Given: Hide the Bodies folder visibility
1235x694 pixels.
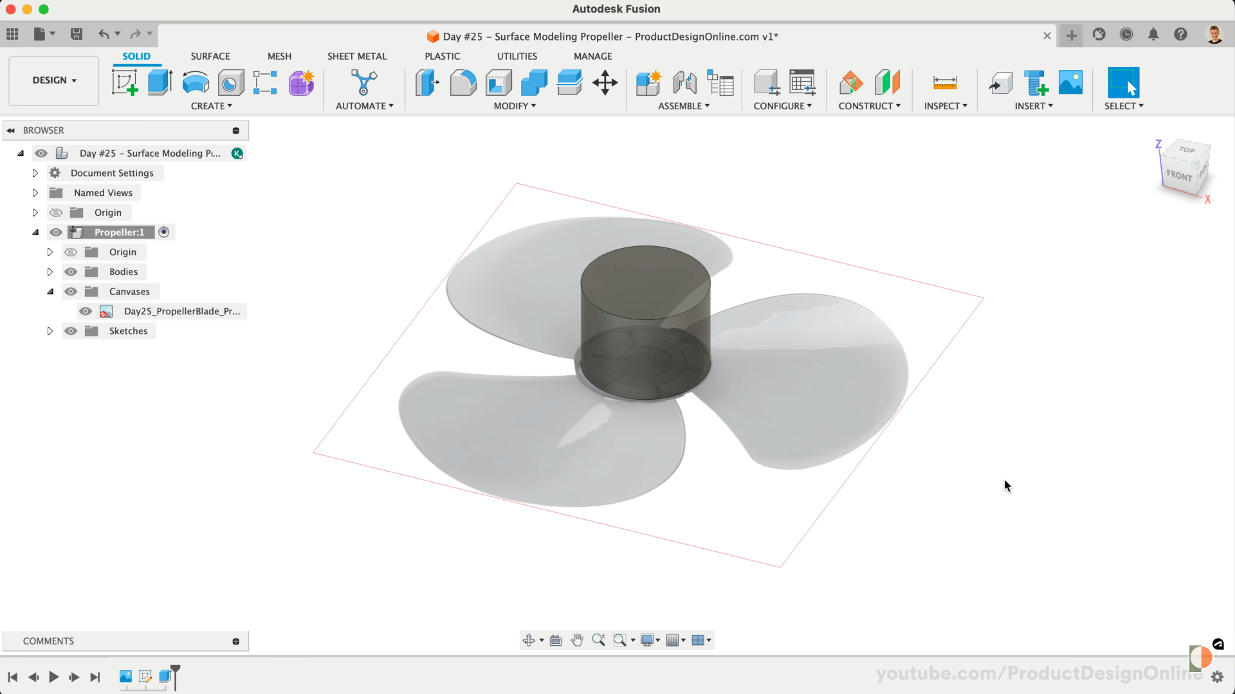Looking at the screenshot, I should coord(71,272).
